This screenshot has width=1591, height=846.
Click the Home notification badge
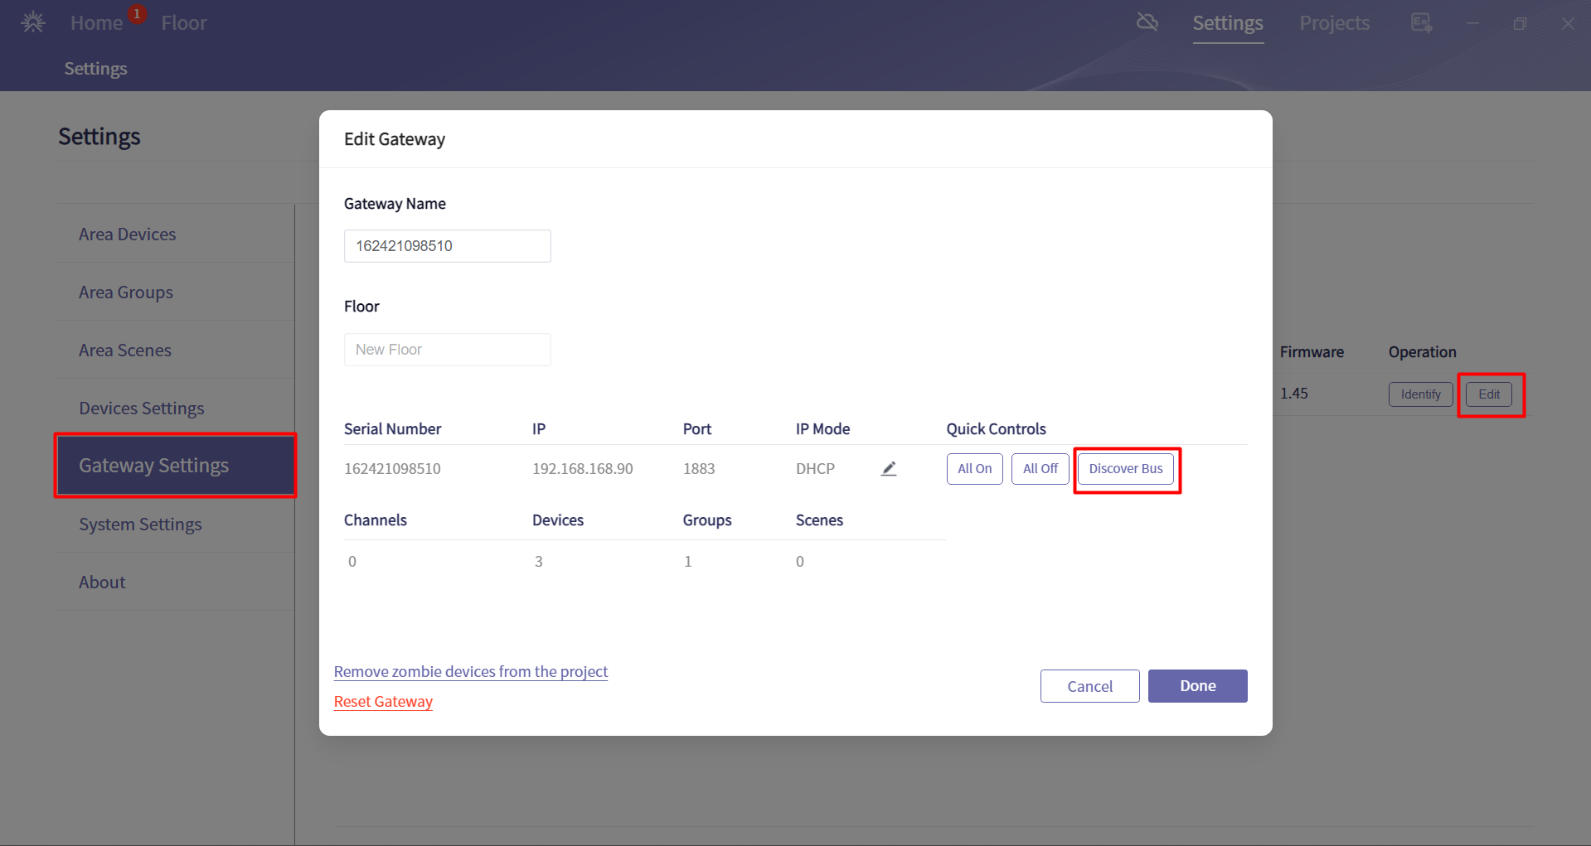click(x=137, y=14)
